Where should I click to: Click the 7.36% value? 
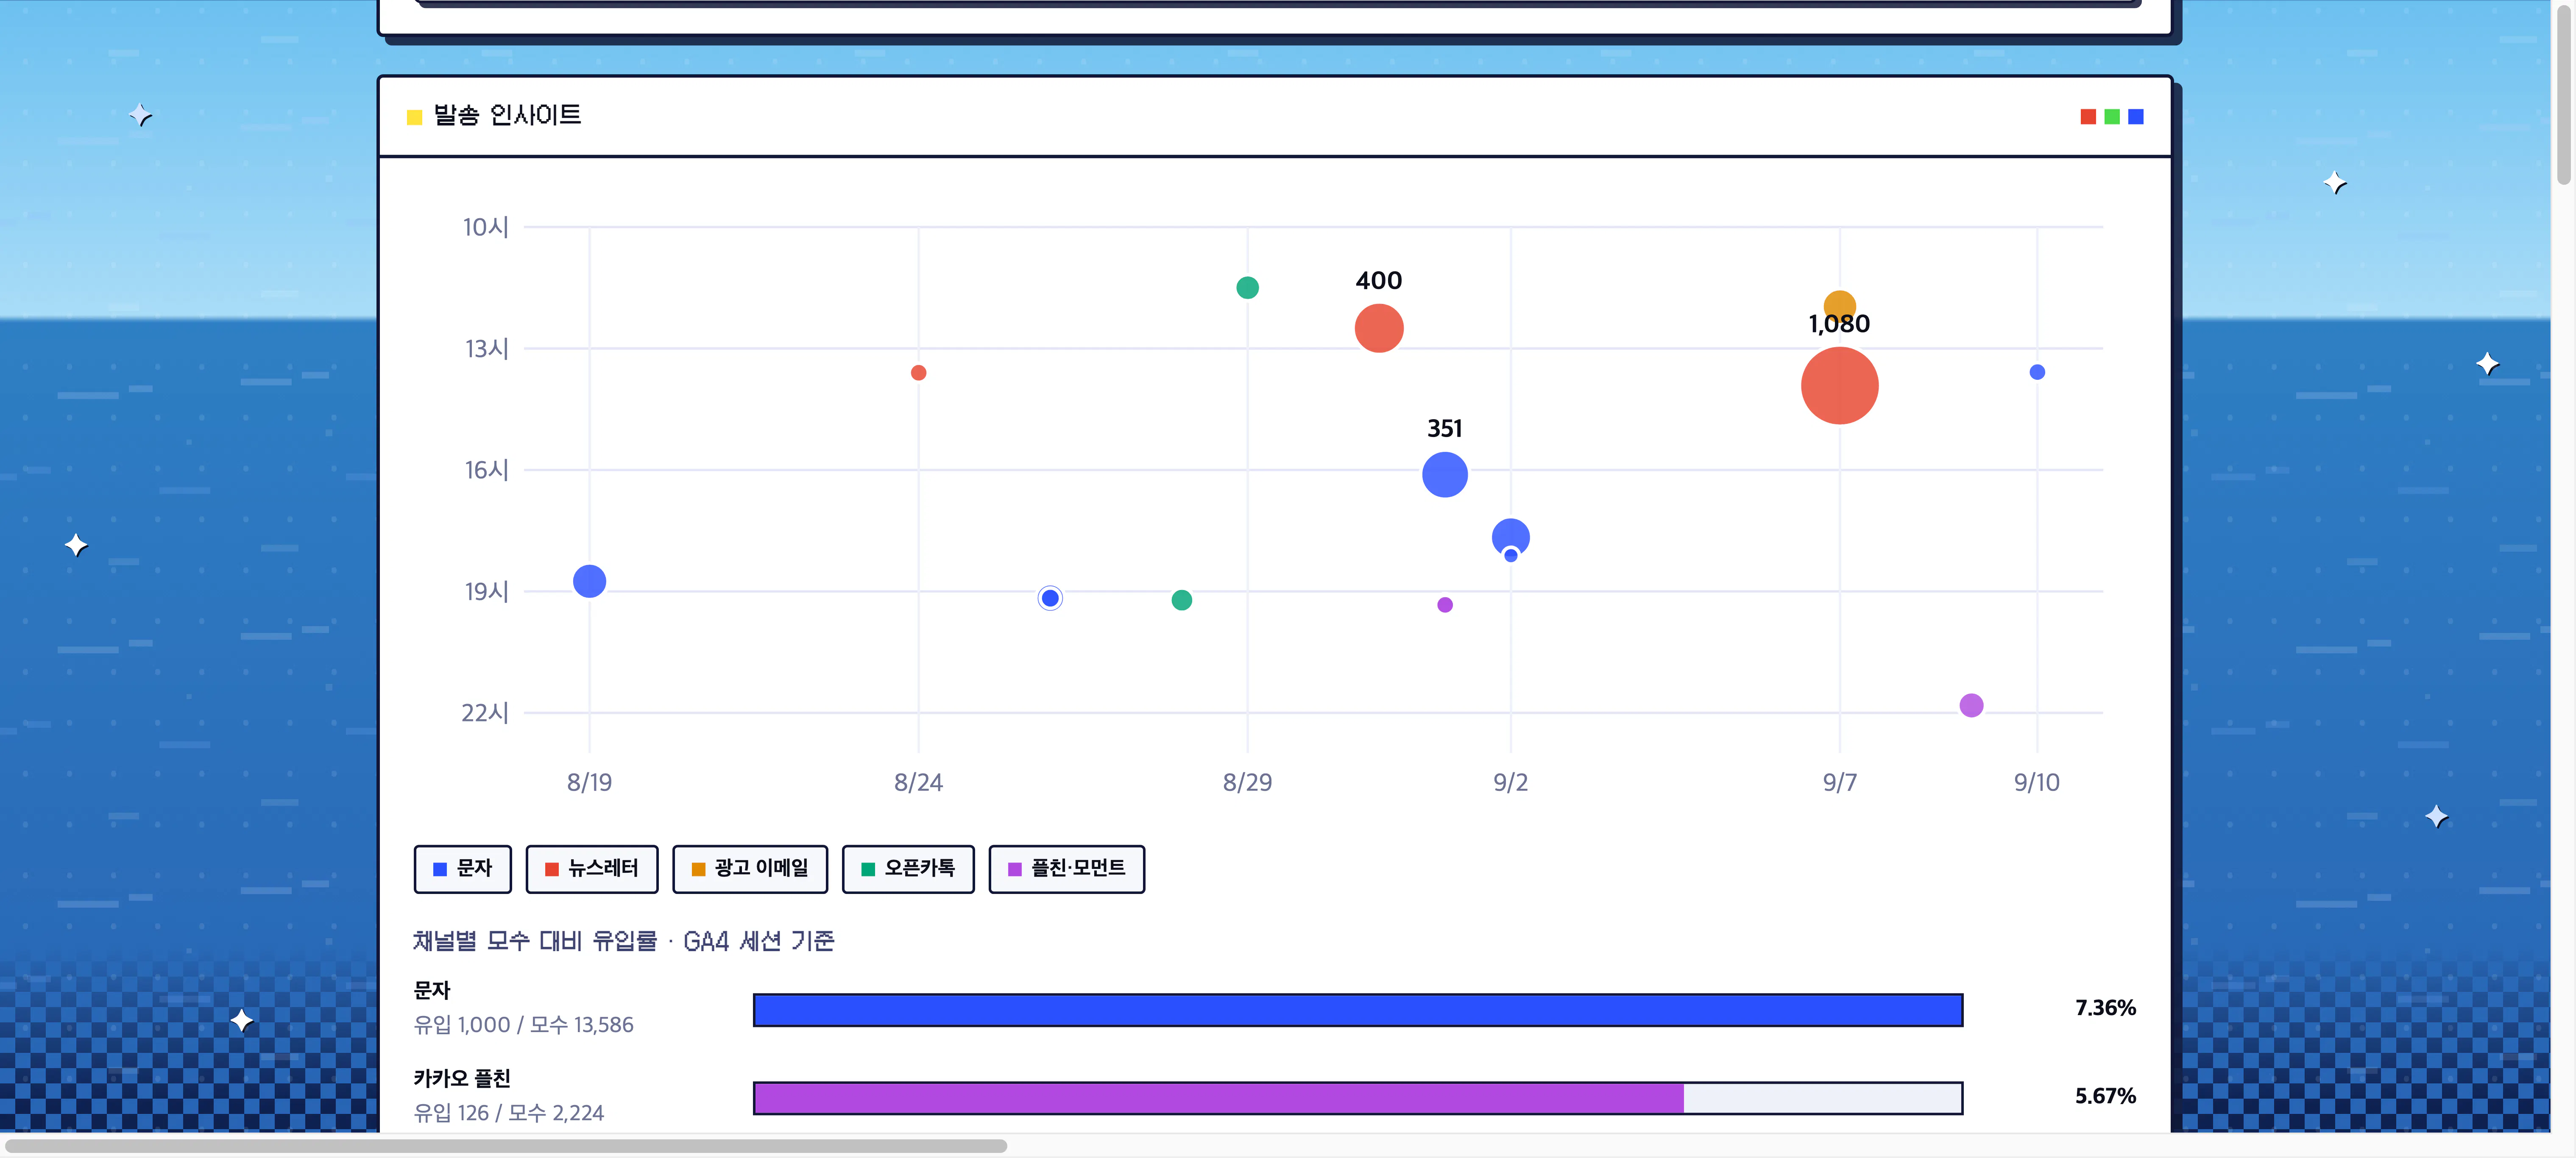2105,1008
